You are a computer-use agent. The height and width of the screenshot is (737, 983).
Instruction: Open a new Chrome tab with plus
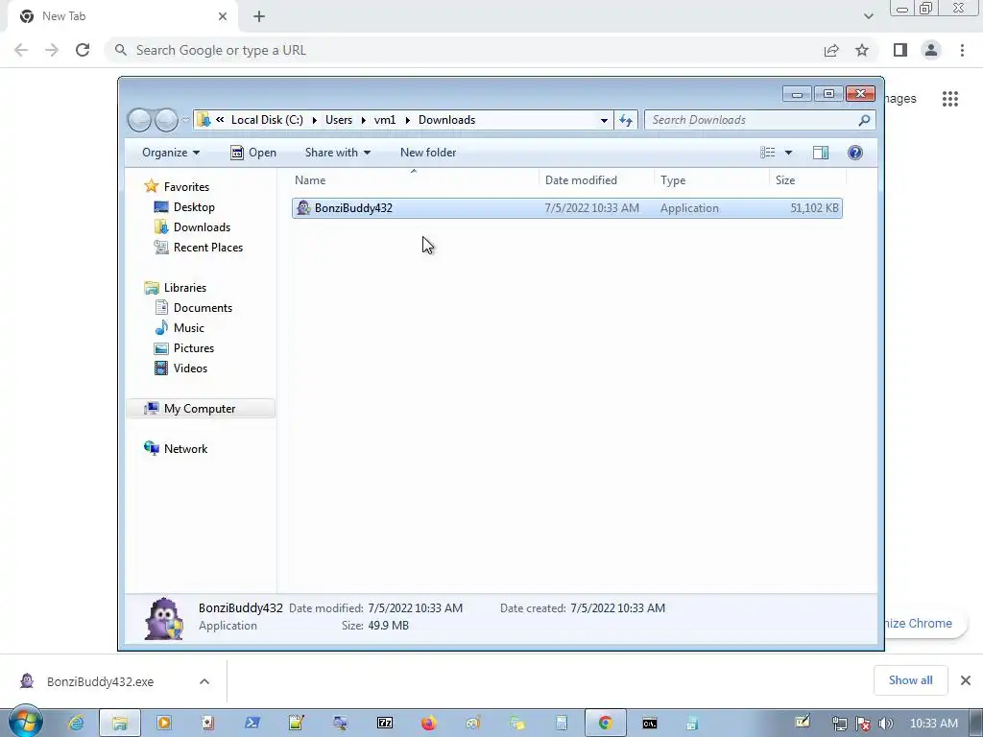tap(259, 16)
